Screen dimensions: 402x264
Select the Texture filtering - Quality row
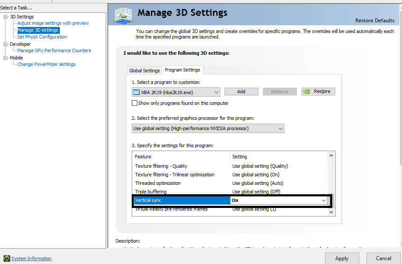(231, 166)
